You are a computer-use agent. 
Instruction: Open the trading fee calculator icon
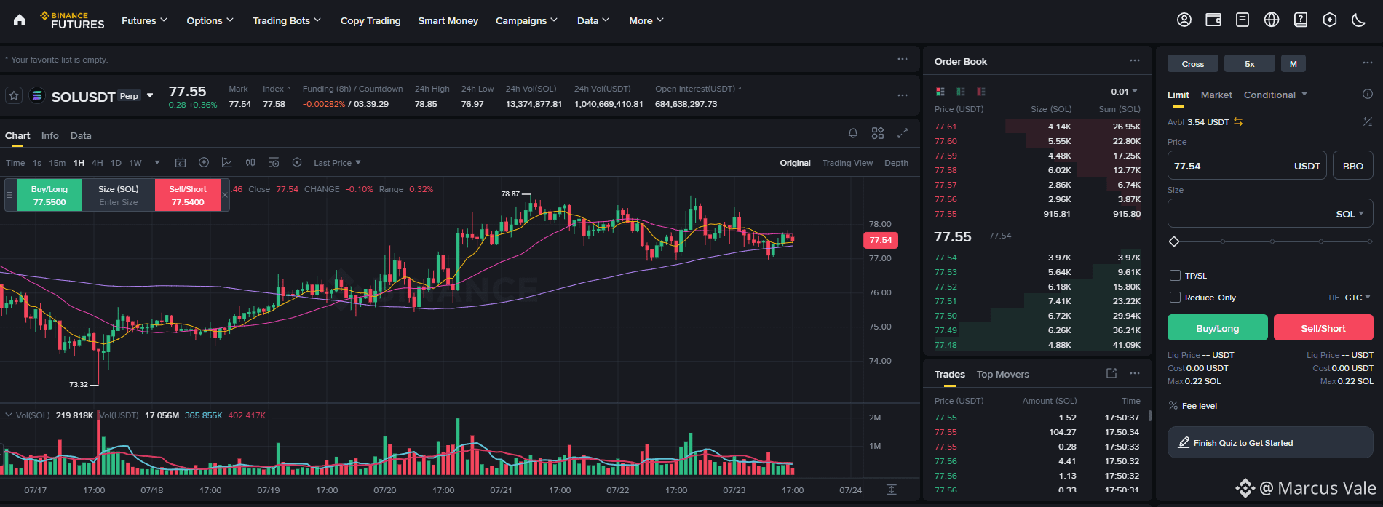pyautogui.click(x=1367, y=121)
